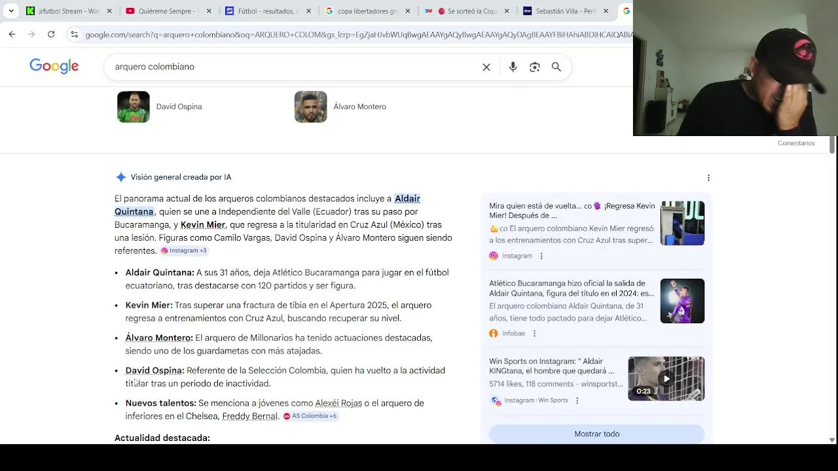
Task: Open David Ospina photo thumbnail
Action: [x=134, y=107]
